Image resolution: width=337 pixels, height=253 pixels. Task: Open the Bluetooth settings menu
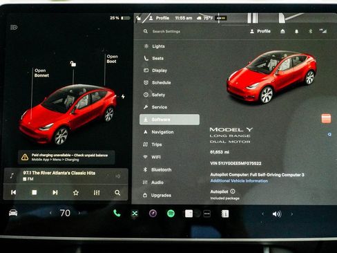[x=157, y=169]
